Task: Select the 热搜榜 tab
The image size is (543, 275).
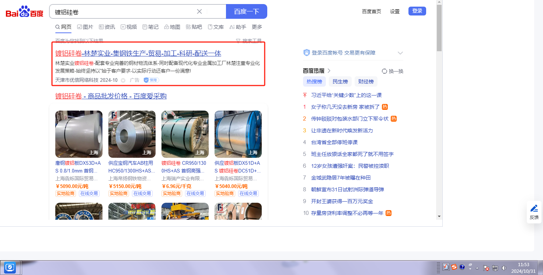Action: pyautogui.click(x=314, y=81)
